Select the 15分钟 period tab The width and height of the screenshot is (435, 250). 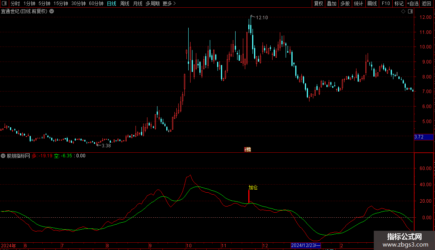coord(60,3)
